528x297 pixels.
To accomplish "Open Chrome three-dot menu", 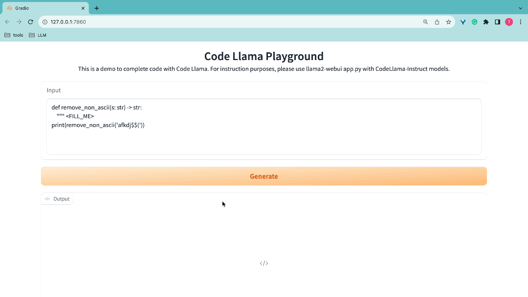I will [521, 22].
